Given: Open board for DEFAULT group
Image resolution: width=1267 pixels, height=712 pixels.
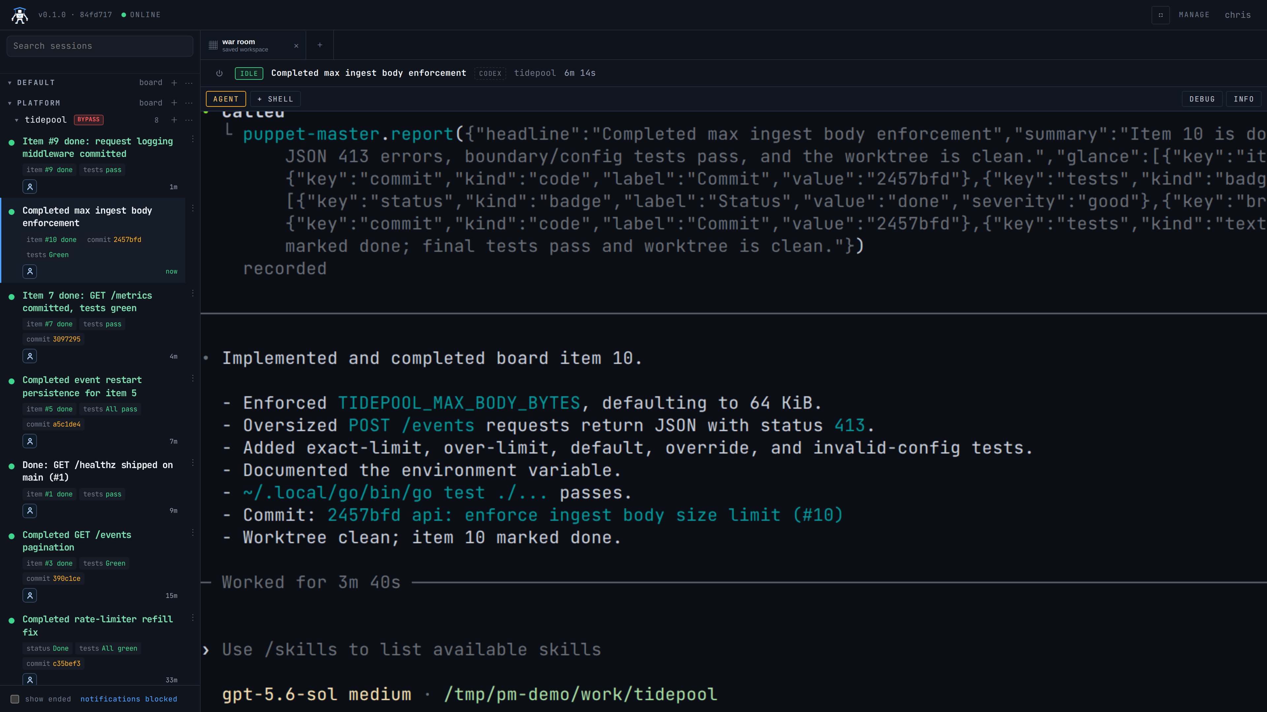Looking at the screenshot, I should coord(150,82).
